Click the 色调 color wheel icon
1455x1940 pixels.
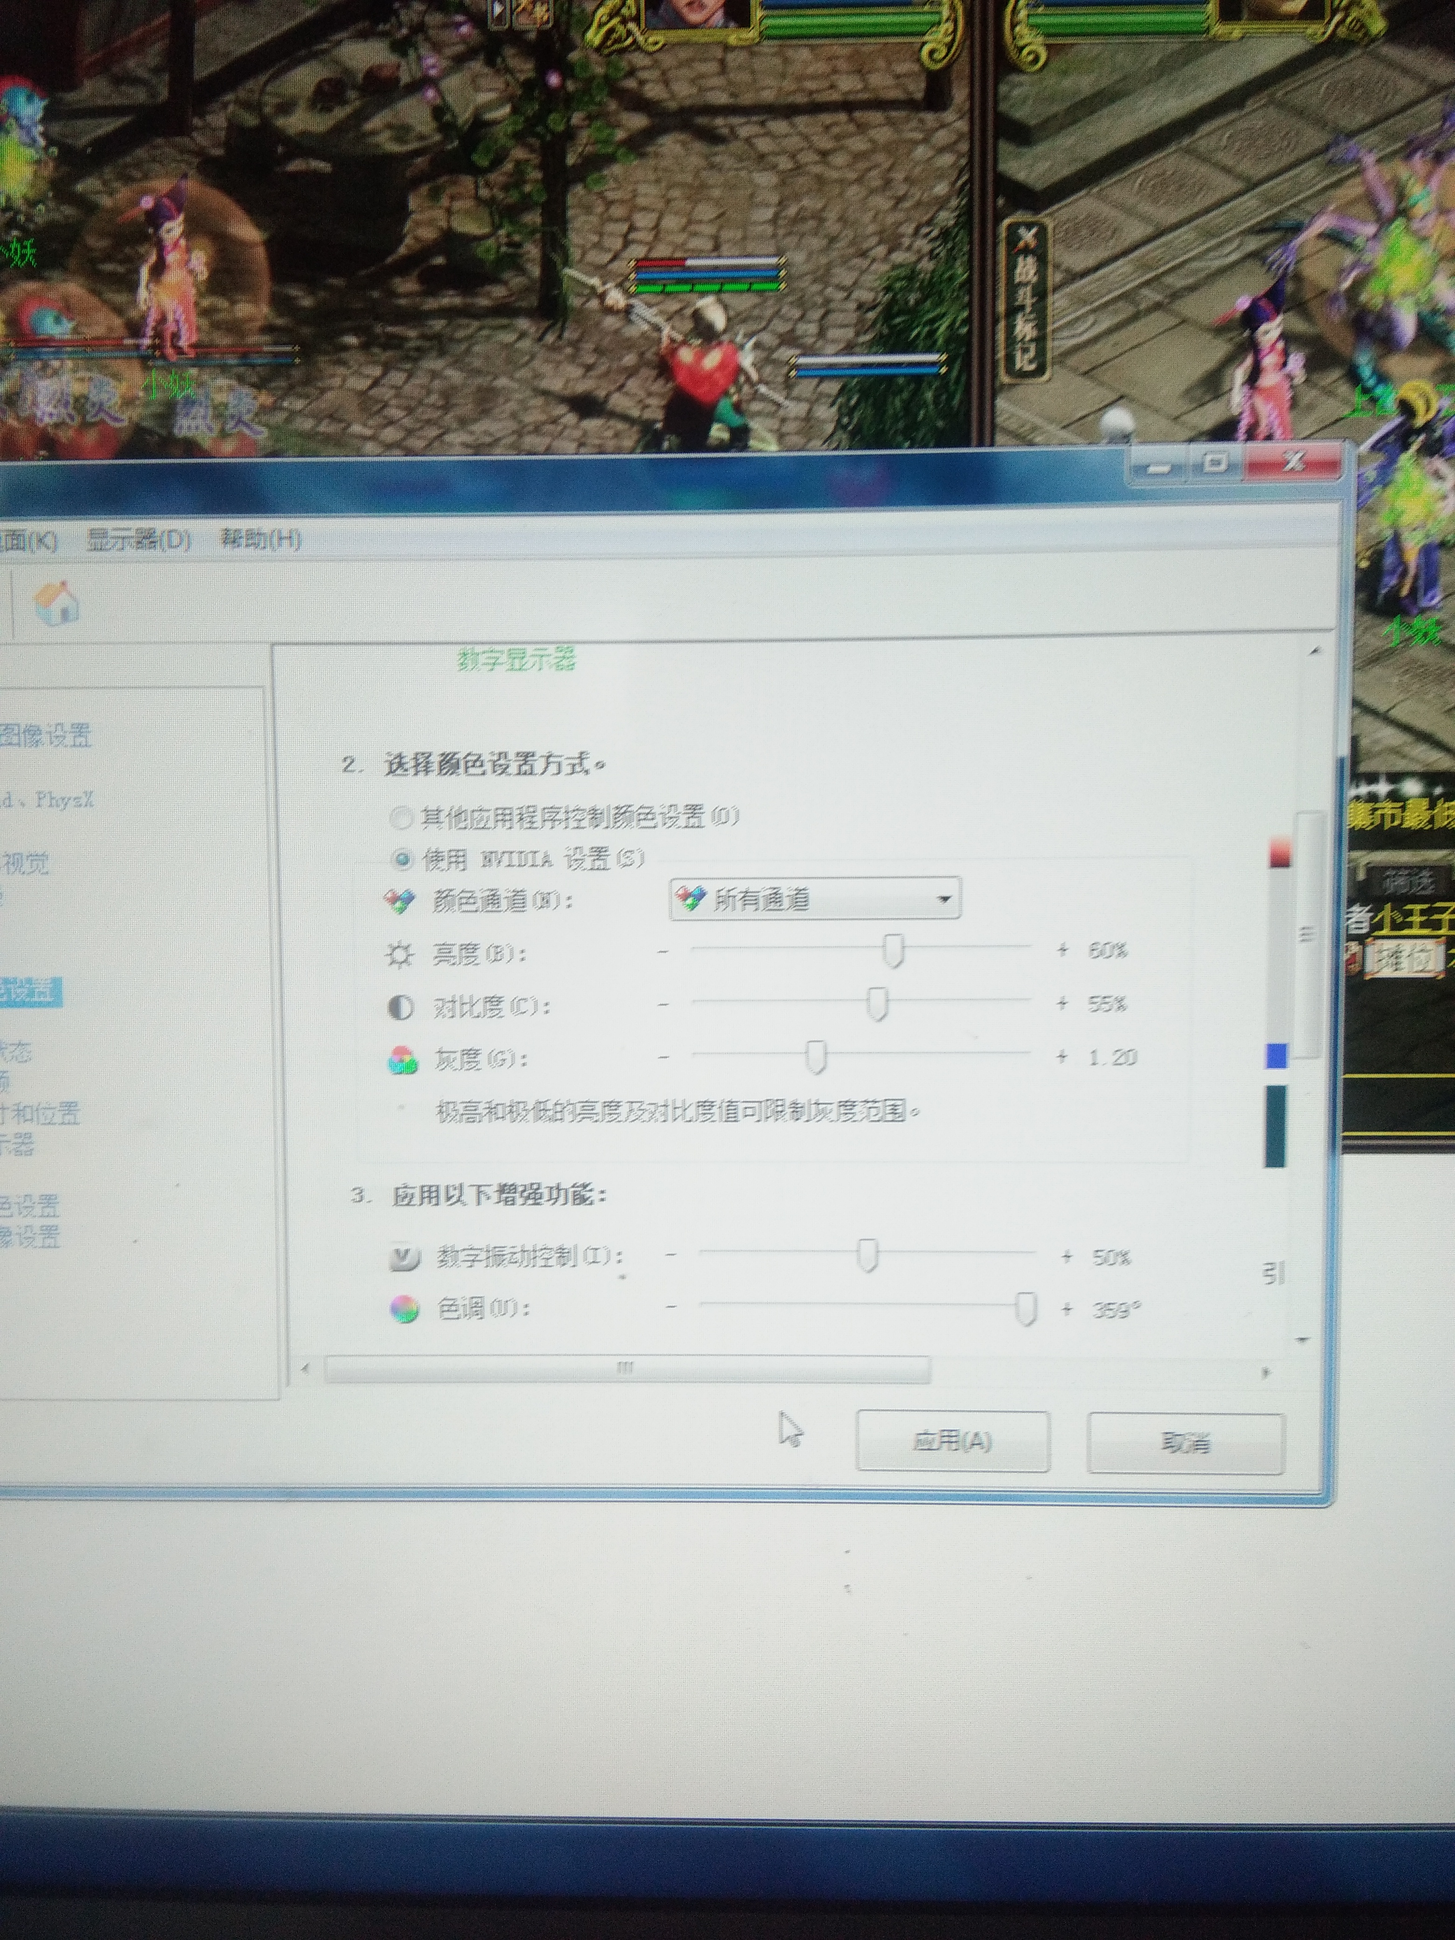404,1310
